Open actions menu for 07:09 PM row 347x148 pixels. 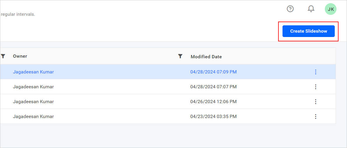tap(315, 72)
